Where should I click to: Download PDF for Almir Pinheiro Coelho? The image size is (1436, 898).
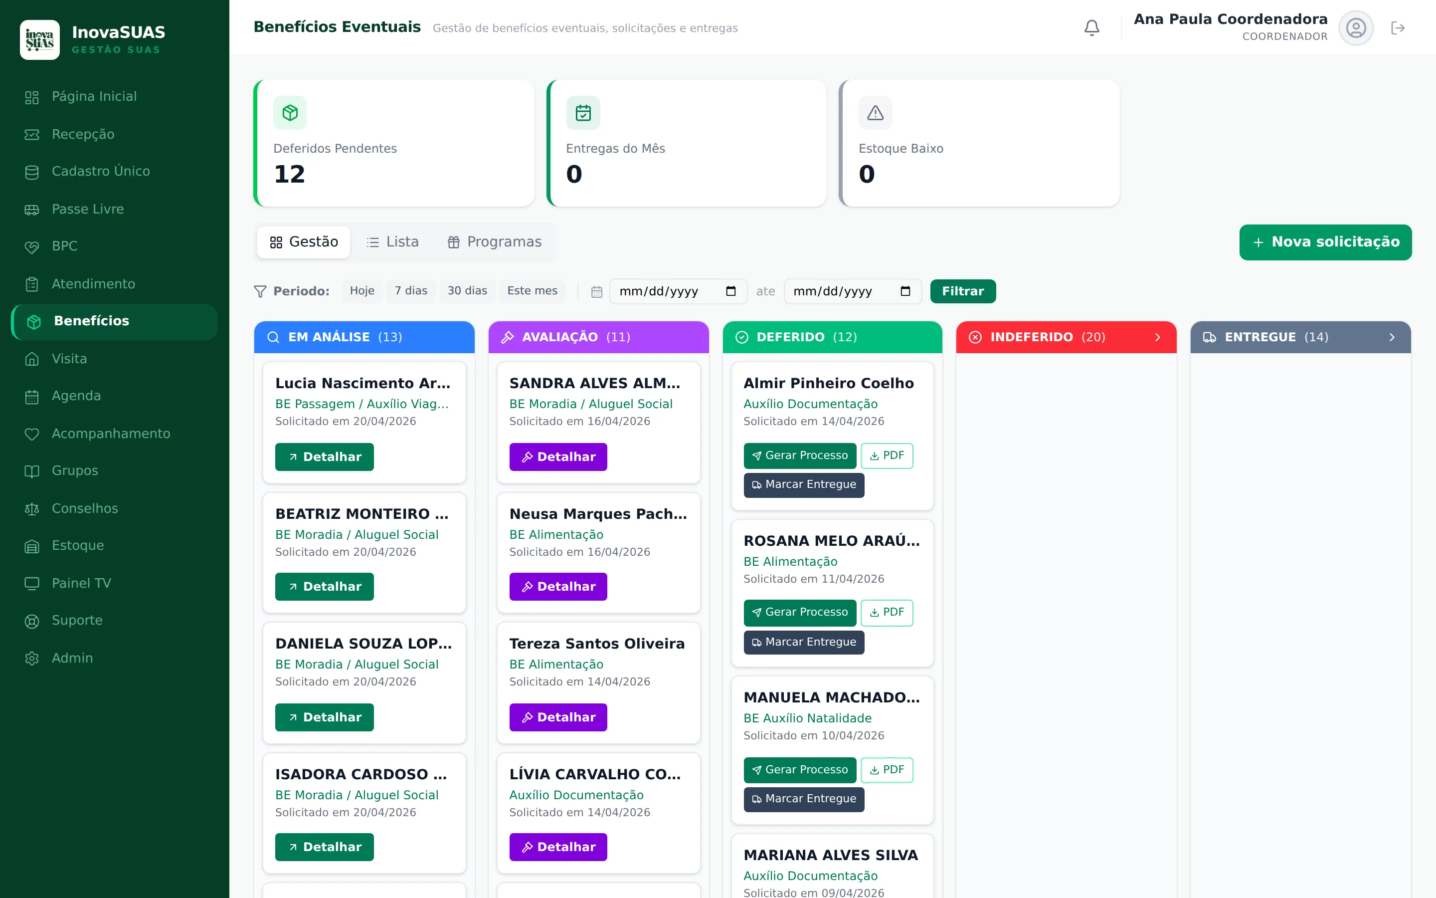[887, 456]
